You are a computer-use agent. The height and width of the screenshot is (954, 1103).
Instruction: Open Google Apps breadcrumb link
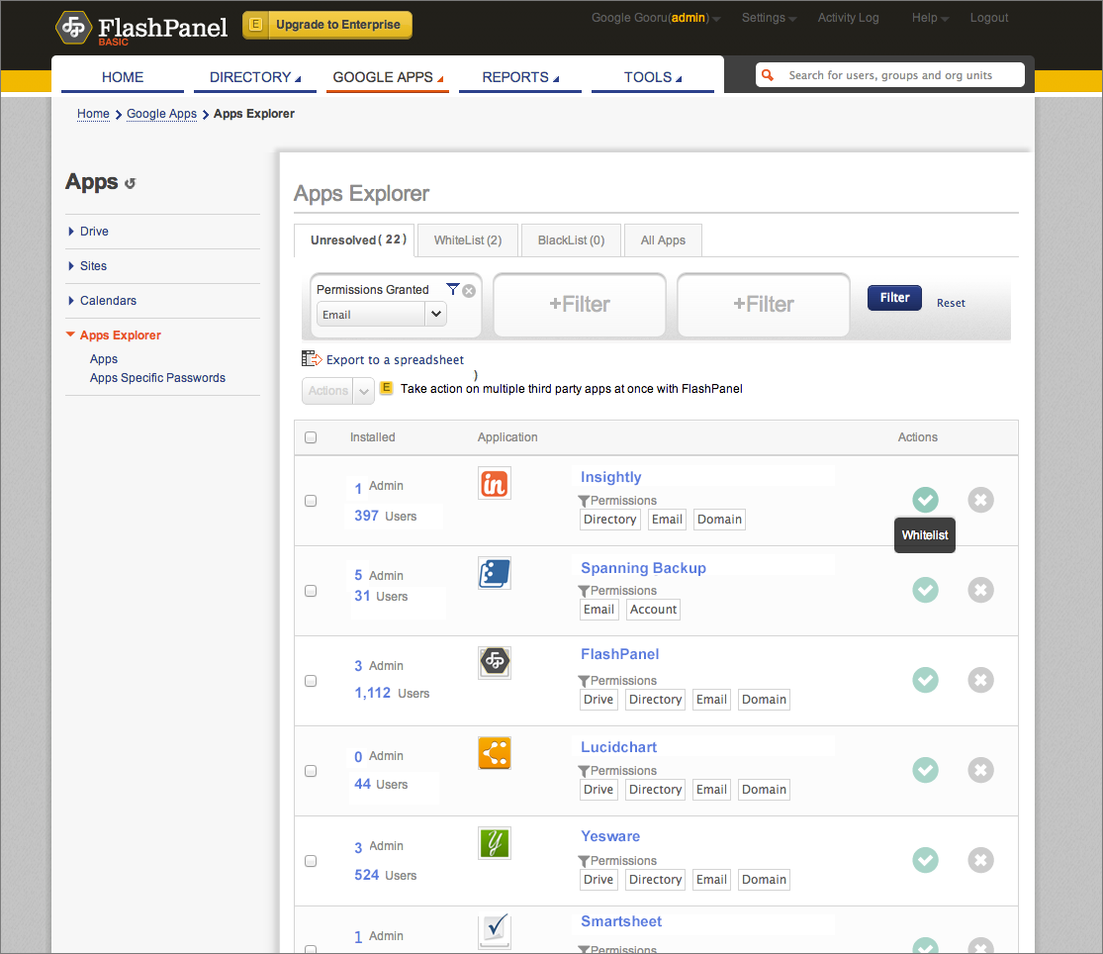[162, 114]
